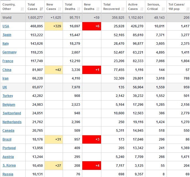190x177 pixels.
Task: Select Germany total recovered 52,407
Action: tap(119, 52)
